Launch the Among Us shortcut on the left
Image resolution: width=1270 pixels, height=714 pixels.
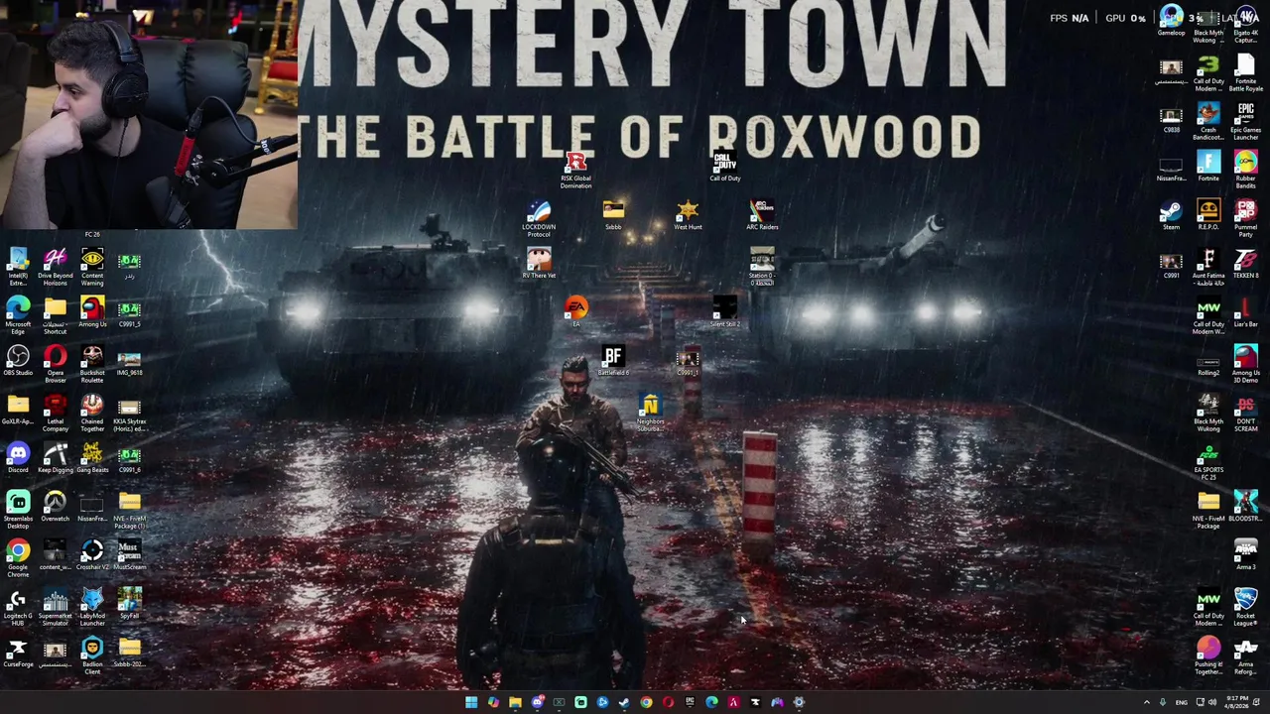tap(92, 312)
